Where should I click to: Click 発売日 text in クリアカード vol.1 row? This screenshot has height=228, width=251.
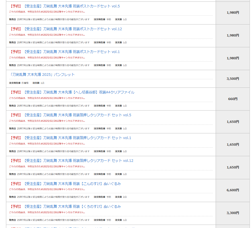tap(49, 151)
